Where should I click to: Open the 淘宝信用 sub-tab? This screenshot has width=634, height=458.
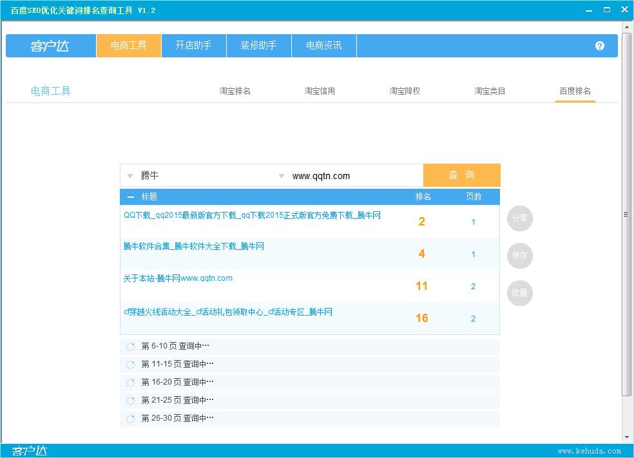(320, 91)
